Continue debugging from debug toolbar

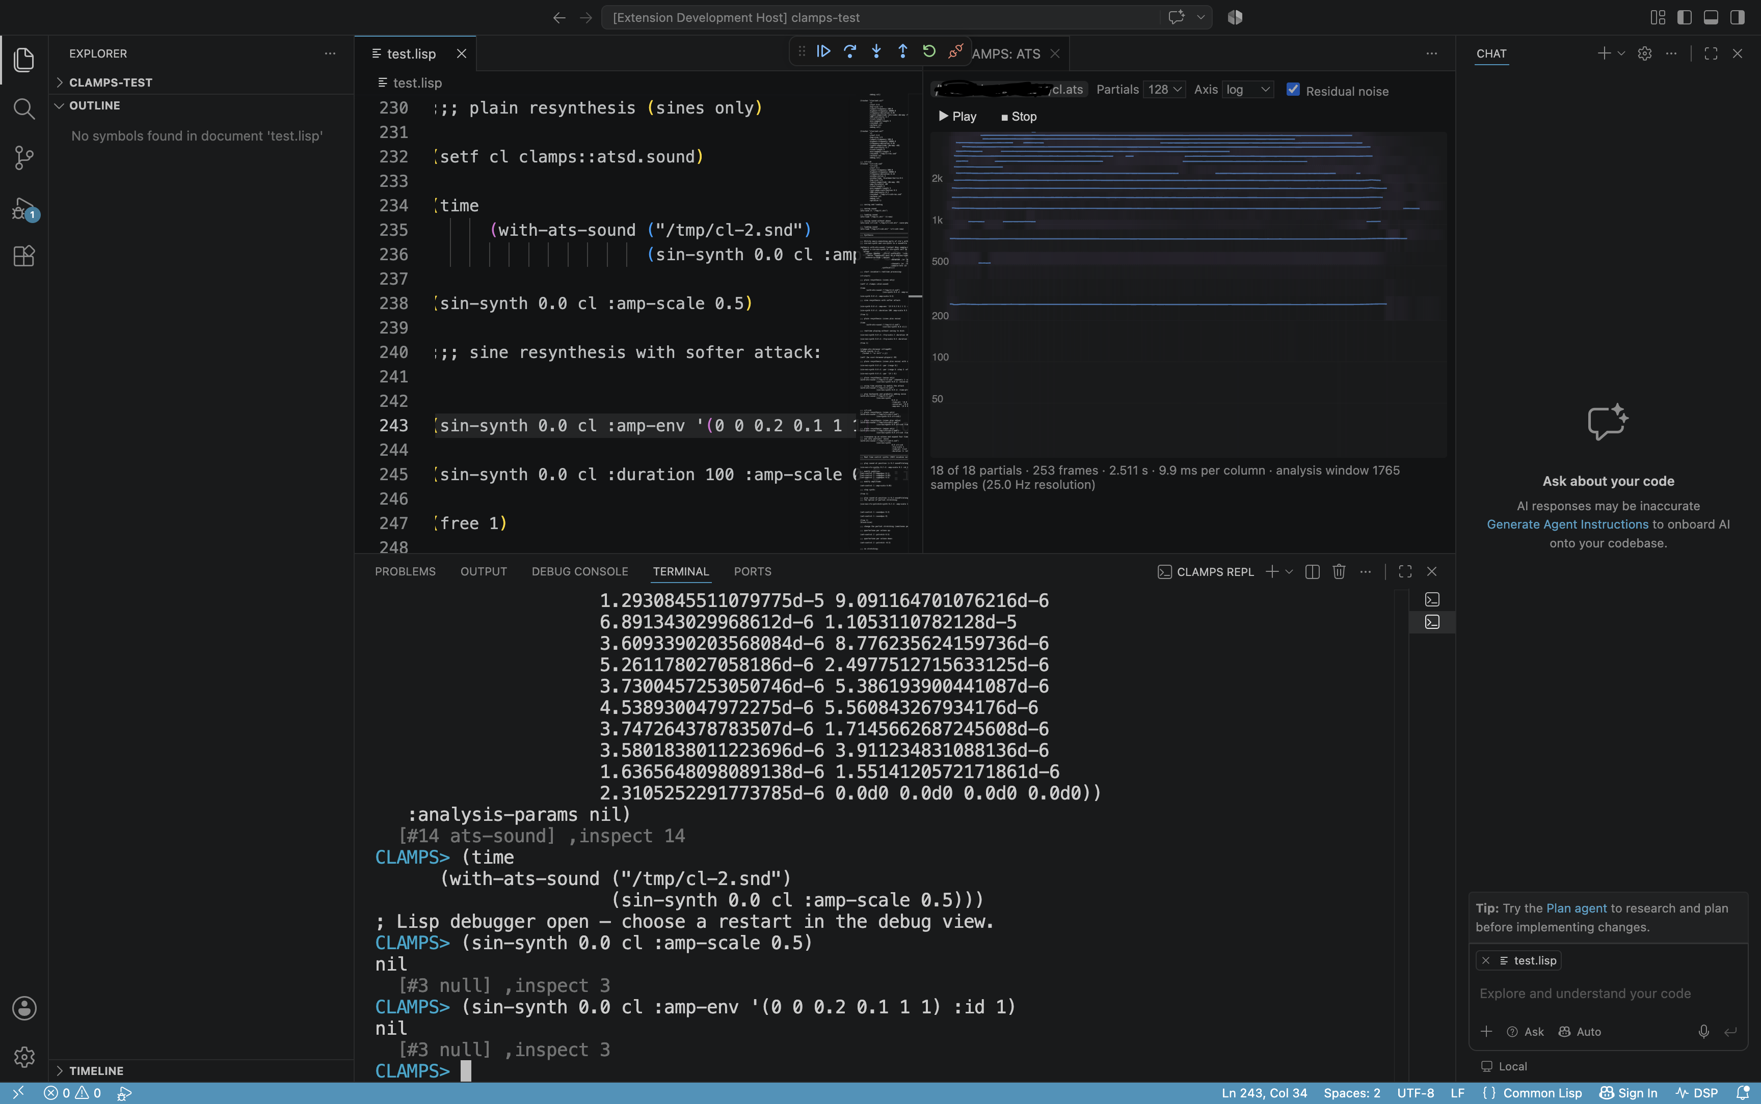point(823,51)
